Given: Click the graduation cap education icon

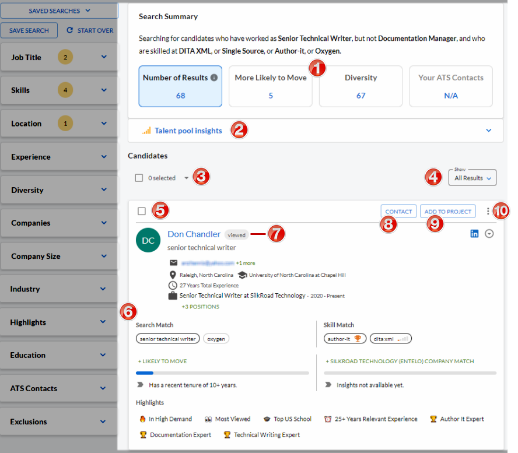Looking at the screenshot, I should [243, 275].
